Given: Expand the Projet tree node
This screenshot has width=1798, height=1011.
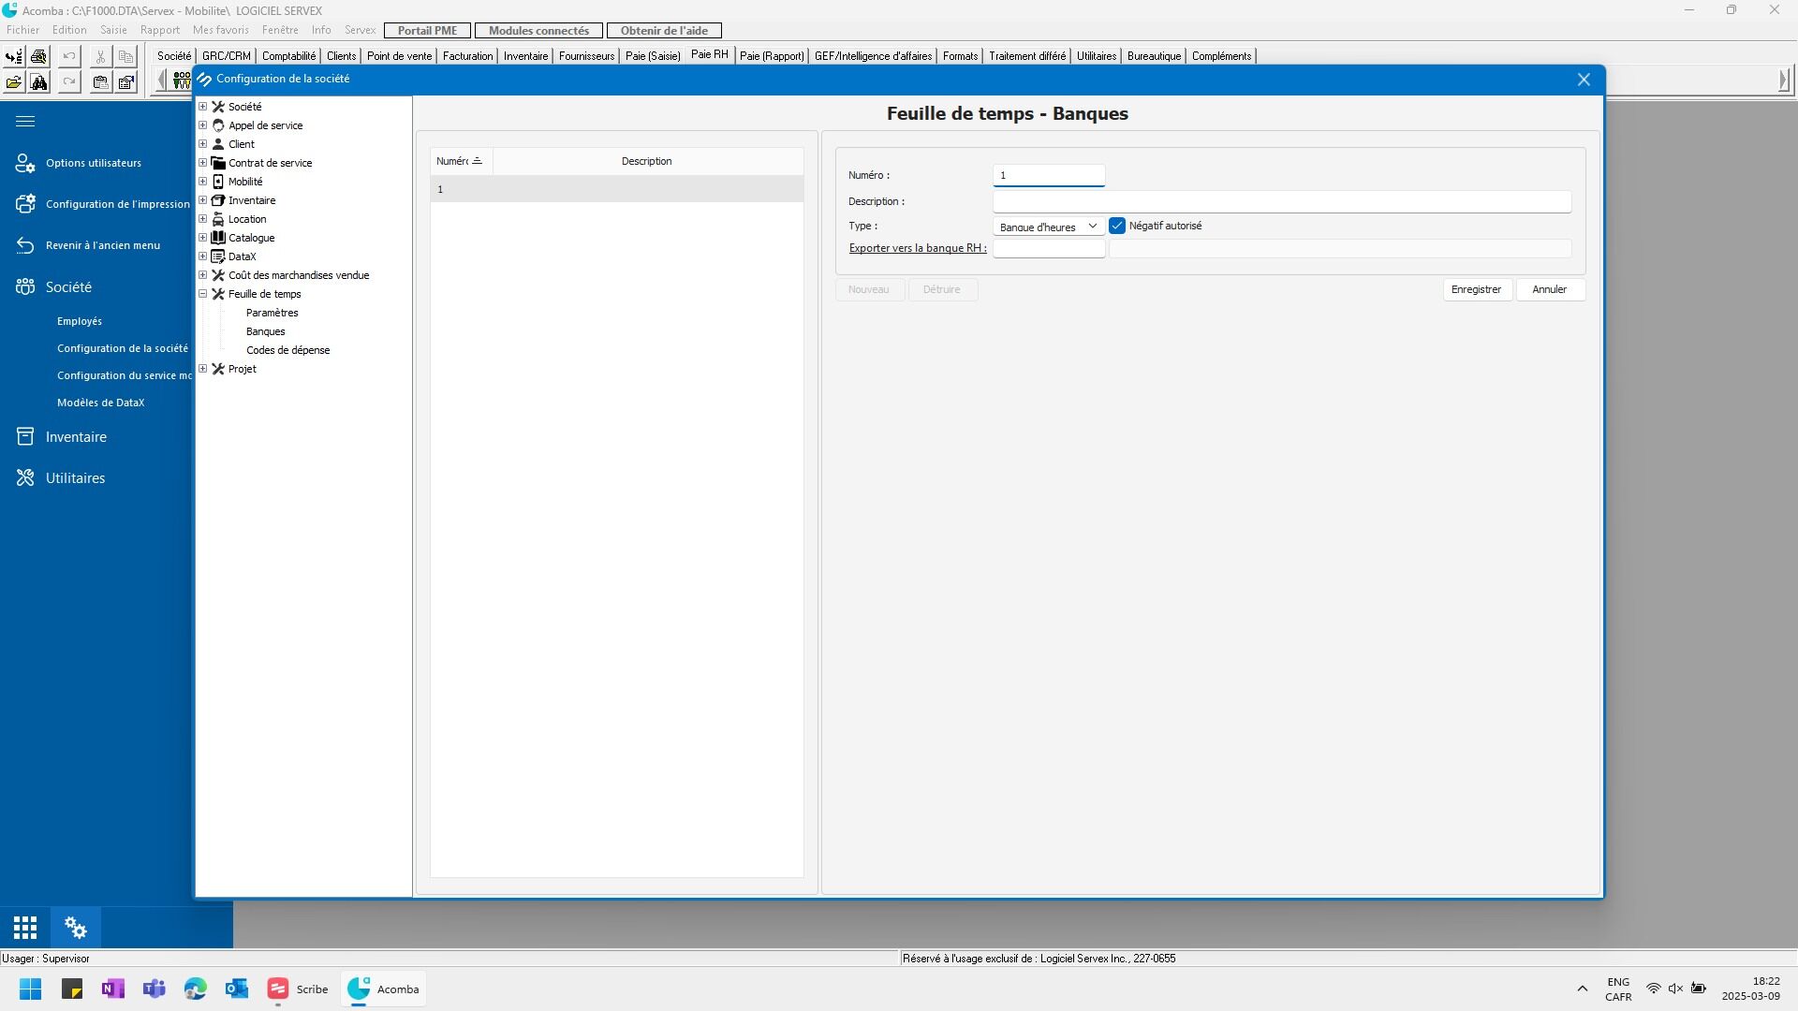Looking at the screenshot, I should [x=202, y=369].
